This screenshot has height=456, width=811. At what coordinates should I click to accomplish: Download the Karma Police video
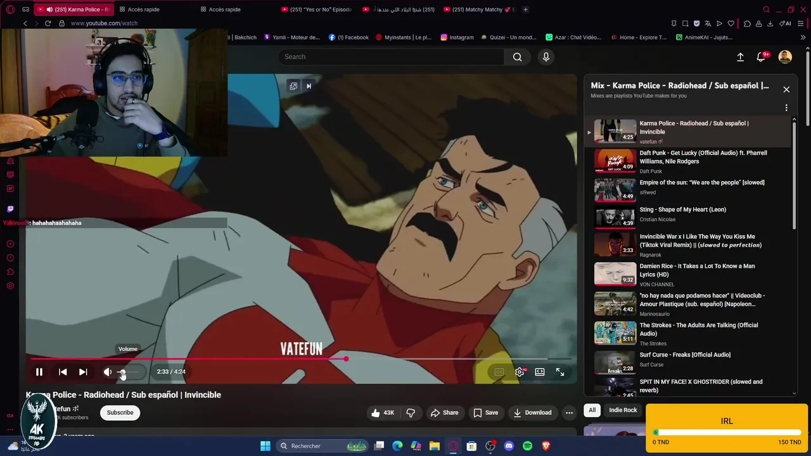532,412
